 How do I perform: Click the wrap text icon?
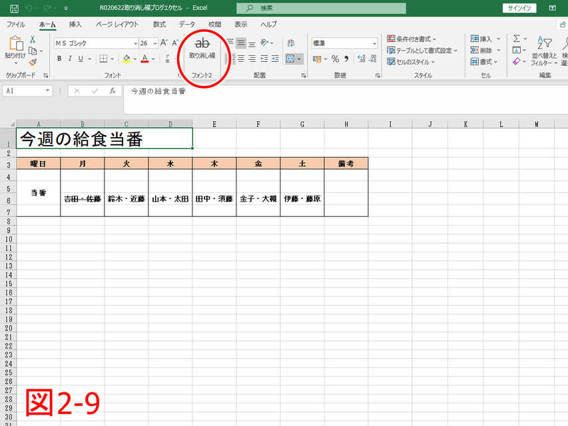[x=291, y=43]
